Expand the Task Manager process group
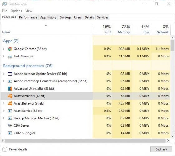The image size is (175, 156). (x=3, y=56)
